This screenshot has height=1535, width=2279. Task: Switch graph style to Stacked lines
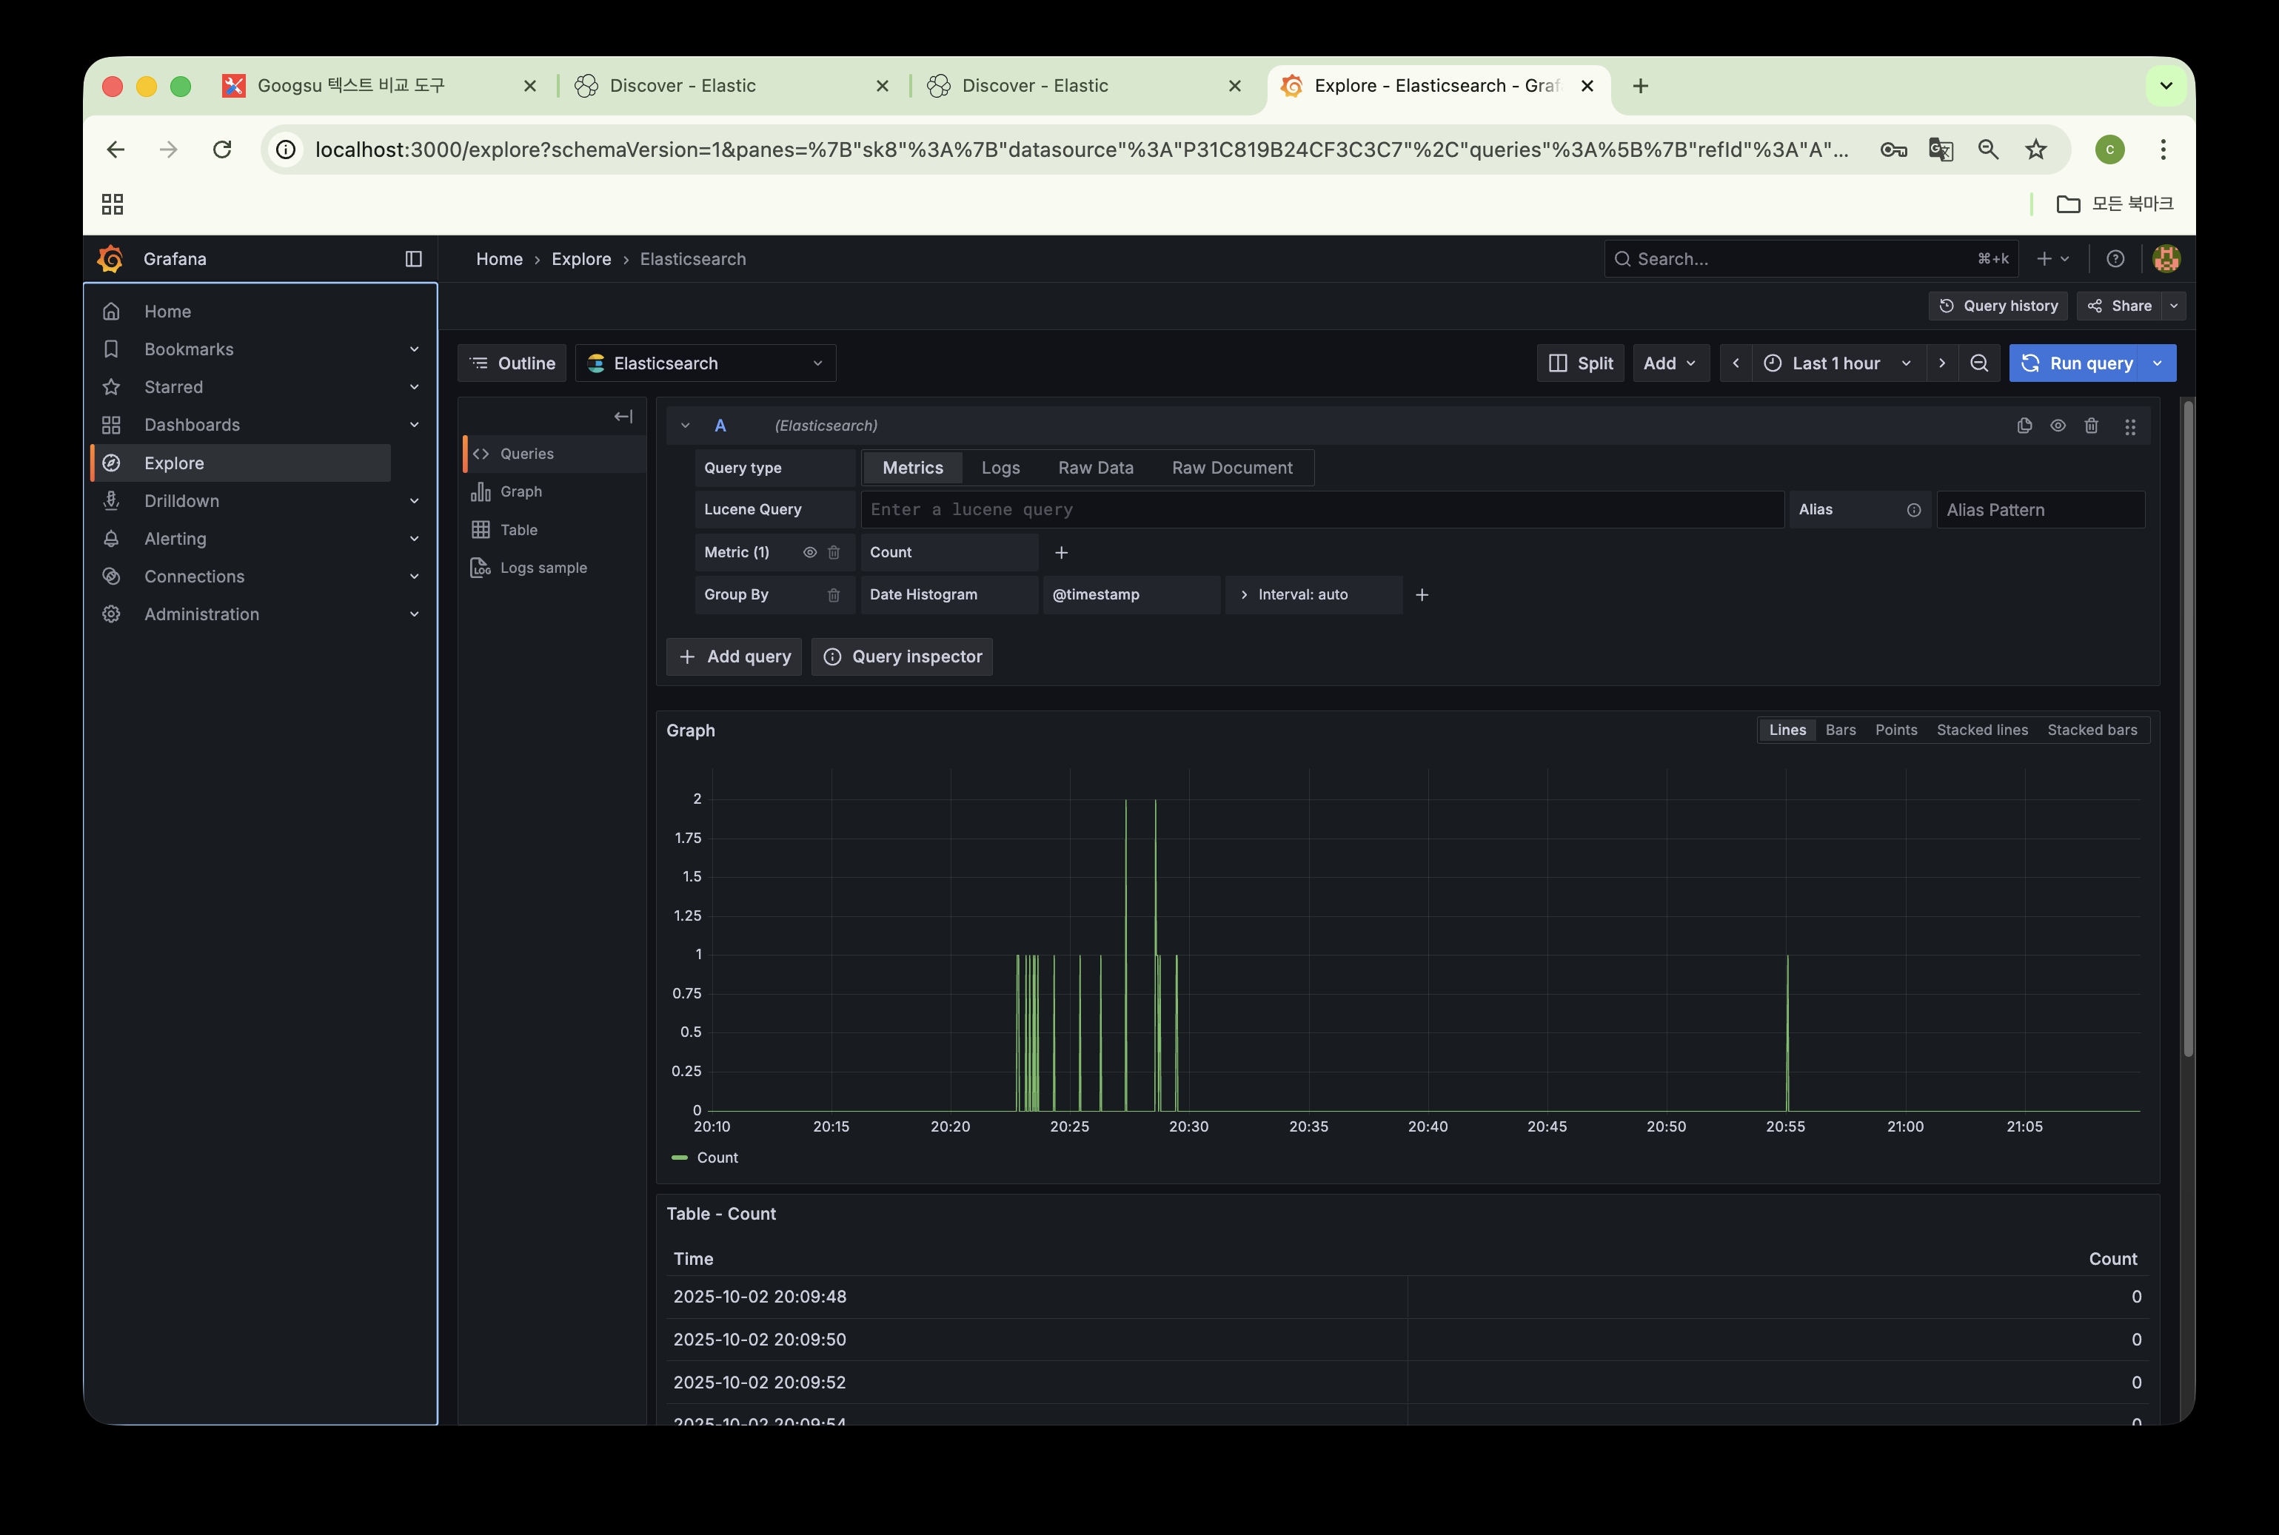(x=1982, y=730)
